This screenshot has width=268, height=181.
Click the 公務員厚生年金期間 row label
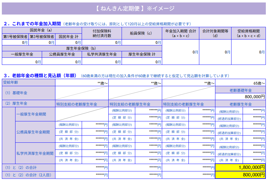click(35, 132)
